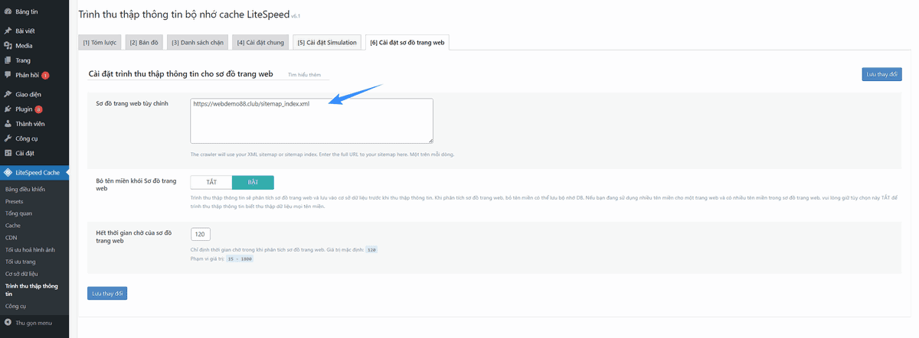
Task: Click the Giao diện menu label
Action: pos(28,95)
